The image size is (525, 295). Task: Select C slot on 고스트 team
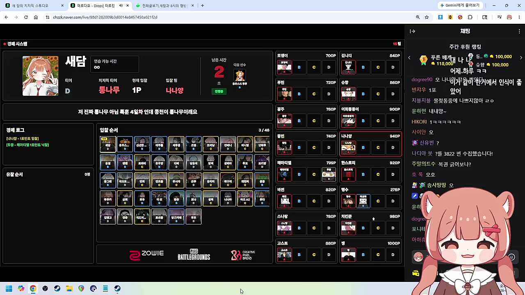[314, 254]
